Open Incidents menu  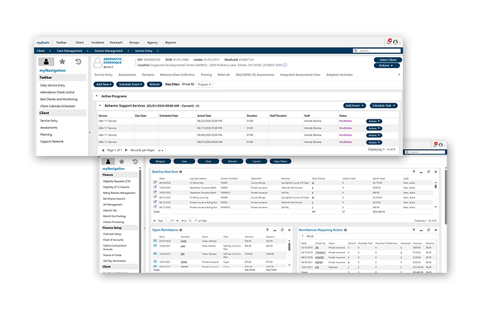coord(98,42)
